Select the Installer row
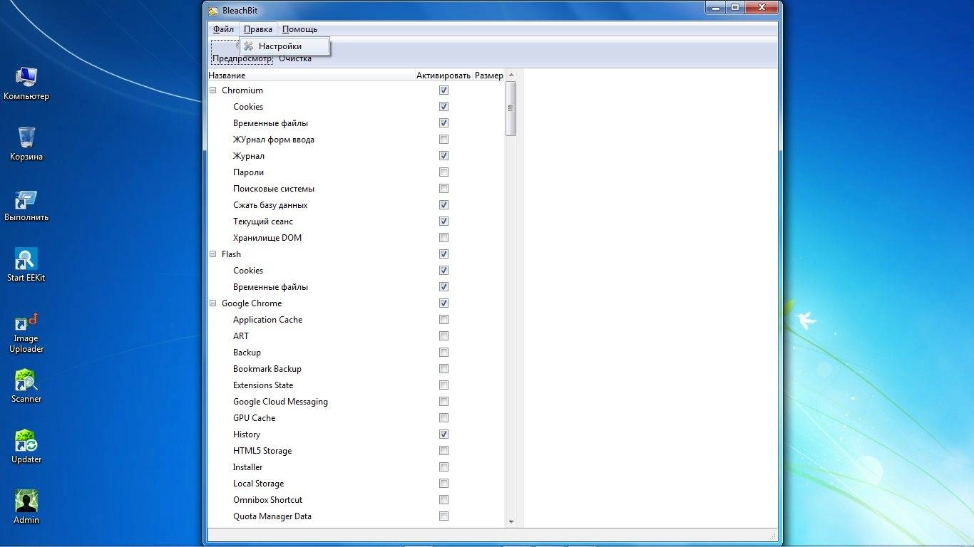The width and height of the screenshot is (974, 547). (356, 467)
